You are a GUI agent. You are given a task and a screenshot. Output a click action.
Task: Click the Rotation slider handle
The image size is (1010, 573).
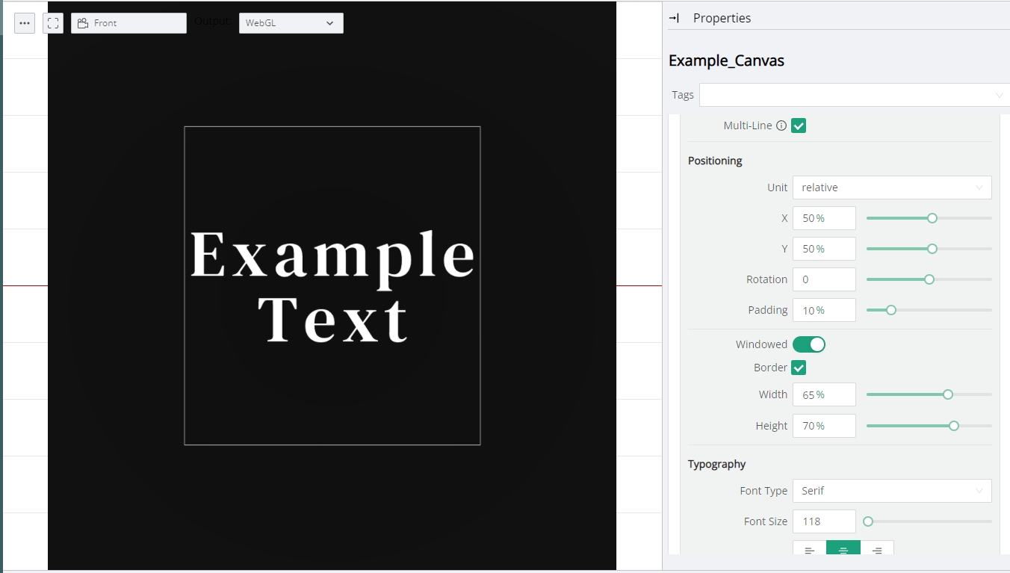coord(929,279)
